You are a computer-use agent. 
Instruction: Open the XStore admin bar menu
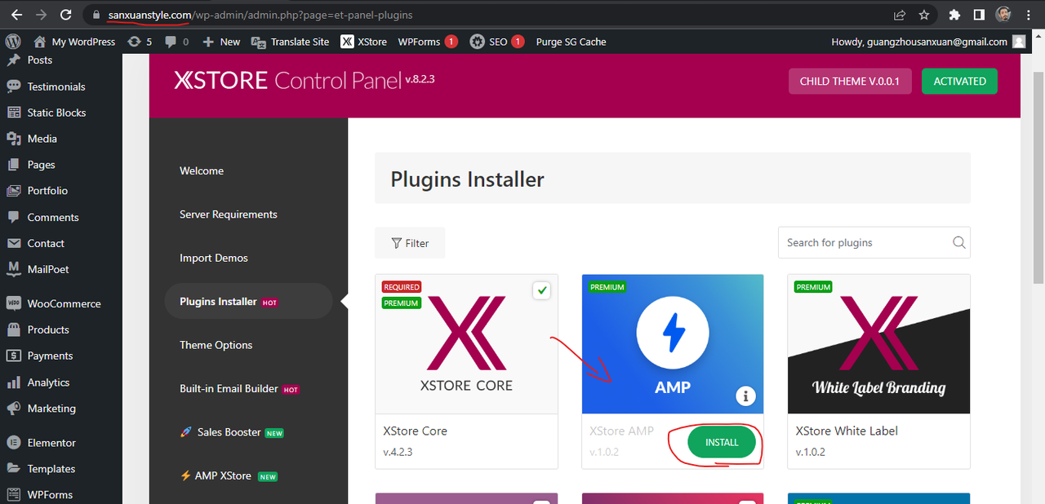point(364,42)
